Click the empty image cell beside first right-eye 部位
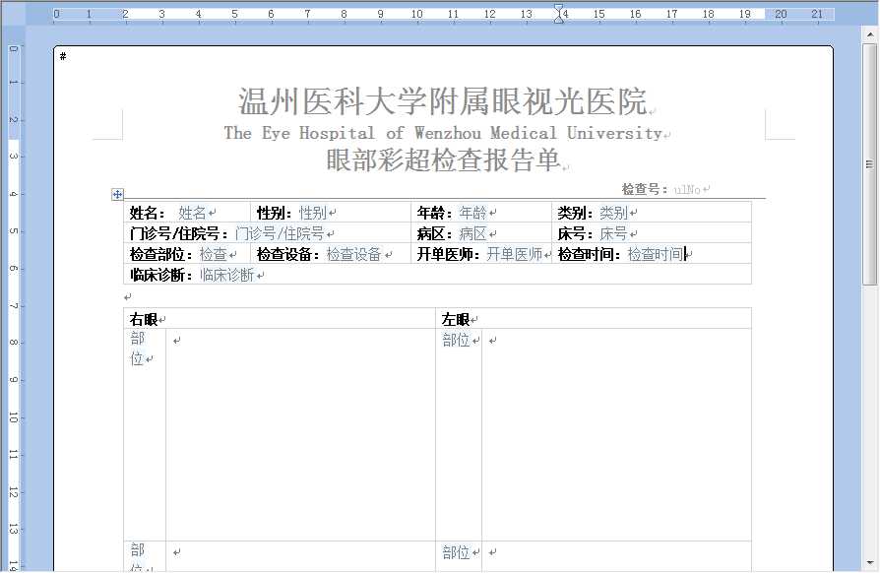Screen dimensions: 880x573 click(301, 434)
